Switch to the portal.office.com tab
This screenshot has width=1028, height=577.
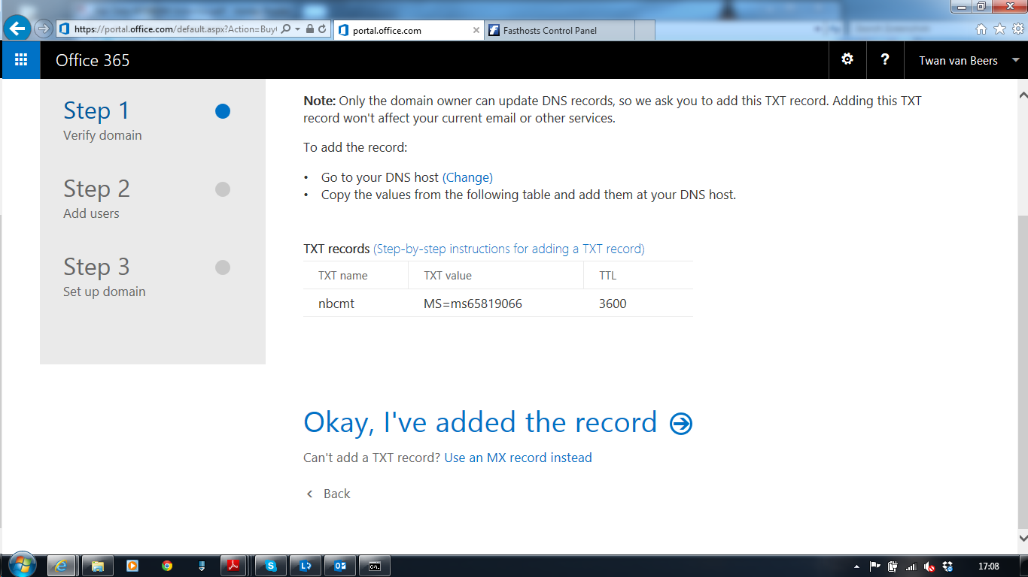pos(407,30)
